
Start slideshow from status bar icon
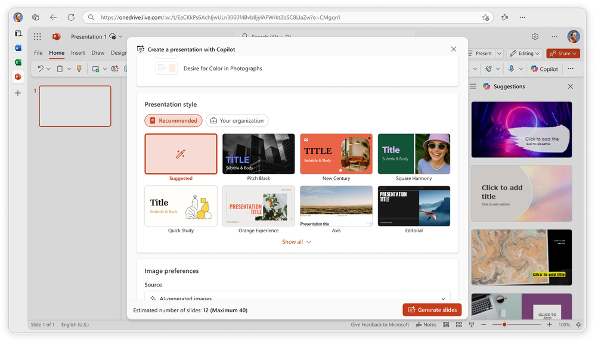point(472,325)
